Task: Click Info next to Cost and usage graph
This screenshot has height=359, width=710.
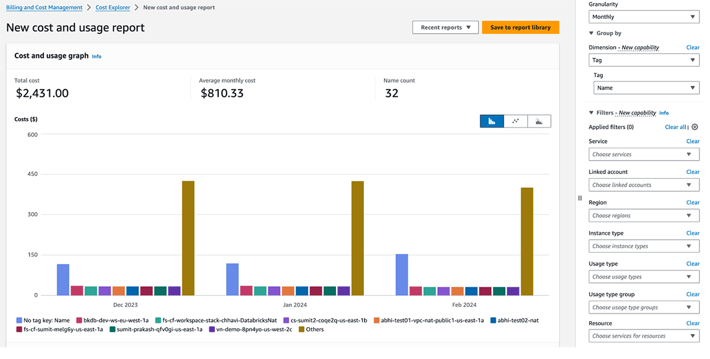Action: (96, 57)
